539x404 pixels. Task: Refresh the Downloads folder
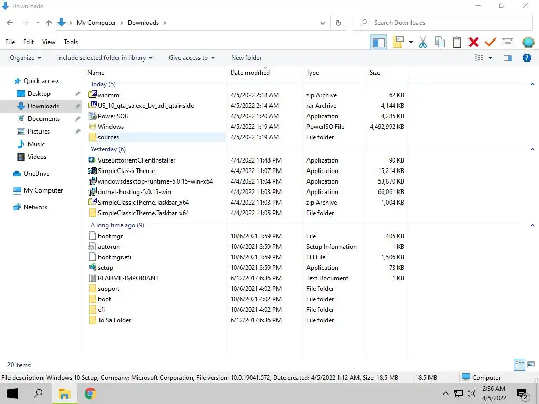[x=338, y=23]
